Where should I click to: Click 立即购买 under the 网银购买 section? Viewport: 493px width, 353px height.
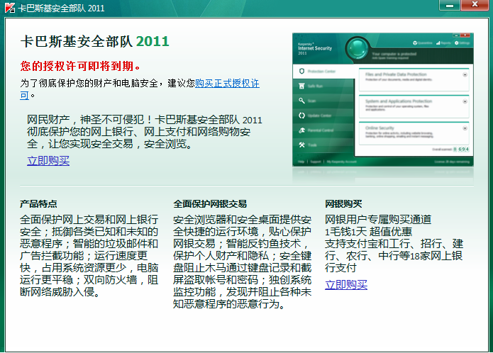click(x=346, y=284)
